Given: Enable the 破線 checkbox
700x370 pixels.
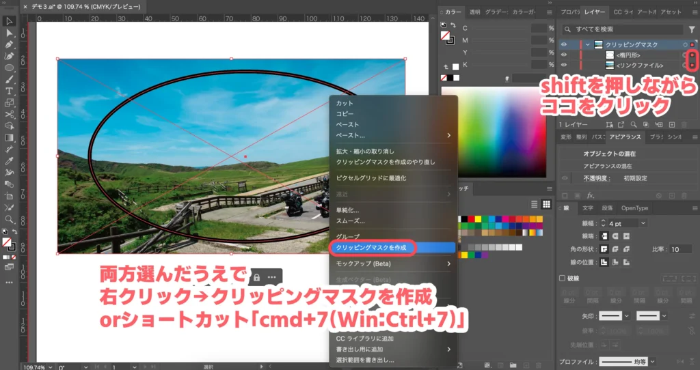Looking at the screenshot, I should click(x=563, y=279).
